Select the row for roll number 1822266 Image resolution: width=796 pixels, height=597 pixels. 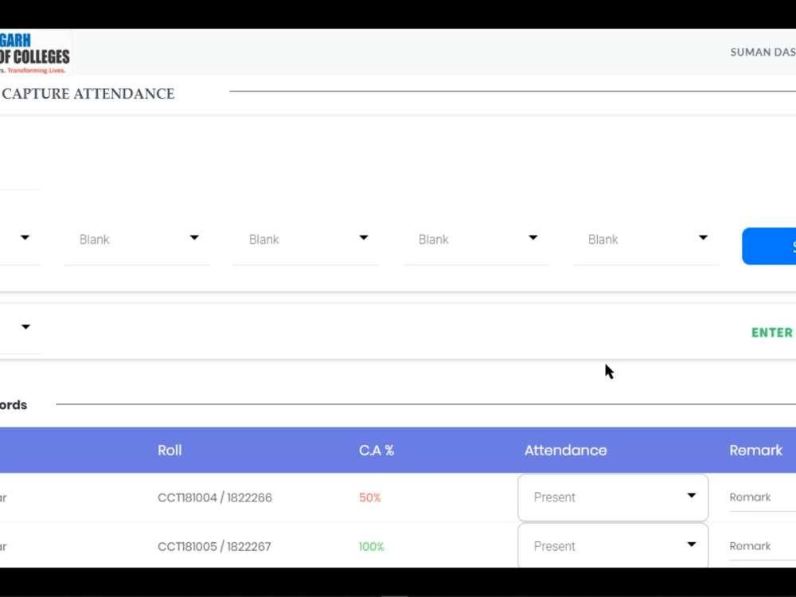[x=215, y=497]
